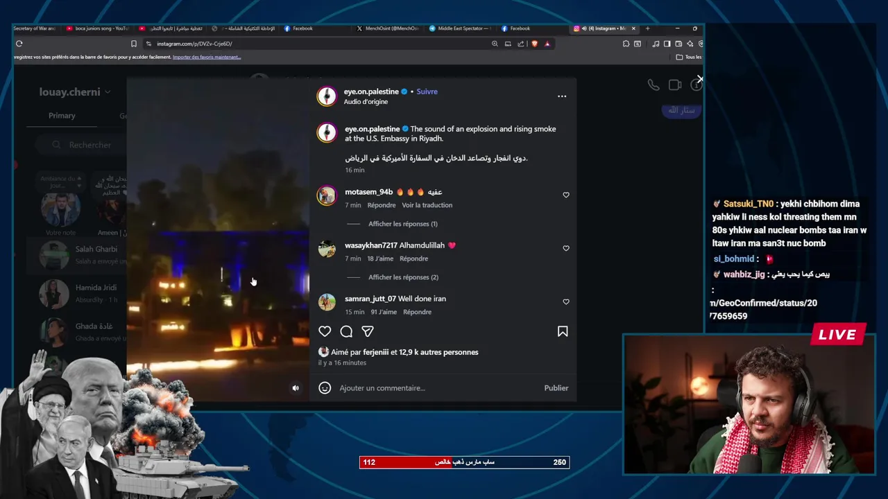Switch to the boca juniors song YouTube tab
This screenshot has width=888, height=499.
pyautogui.click(x=97, y=28)
